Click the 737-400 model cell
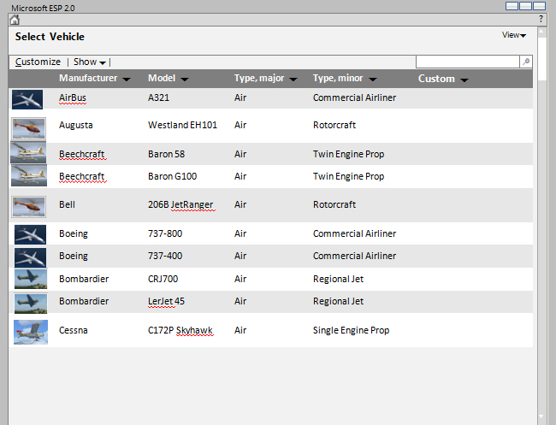This screenshot has height=425, width=556. [x=165, y=256]
